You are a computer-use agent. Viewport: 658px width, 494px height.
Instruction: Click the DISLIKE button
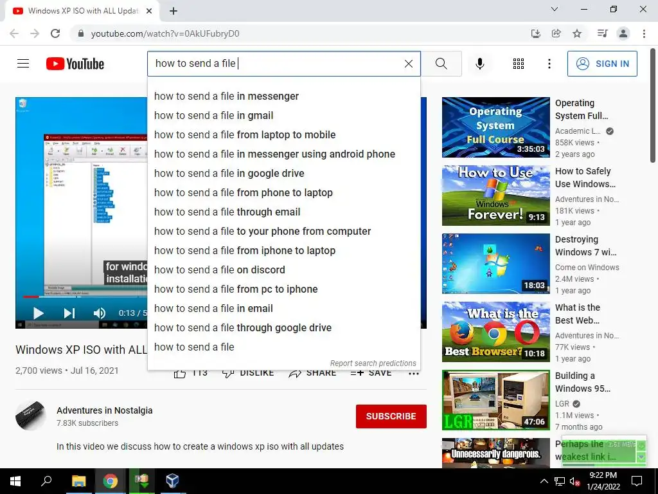coord(248,373)
